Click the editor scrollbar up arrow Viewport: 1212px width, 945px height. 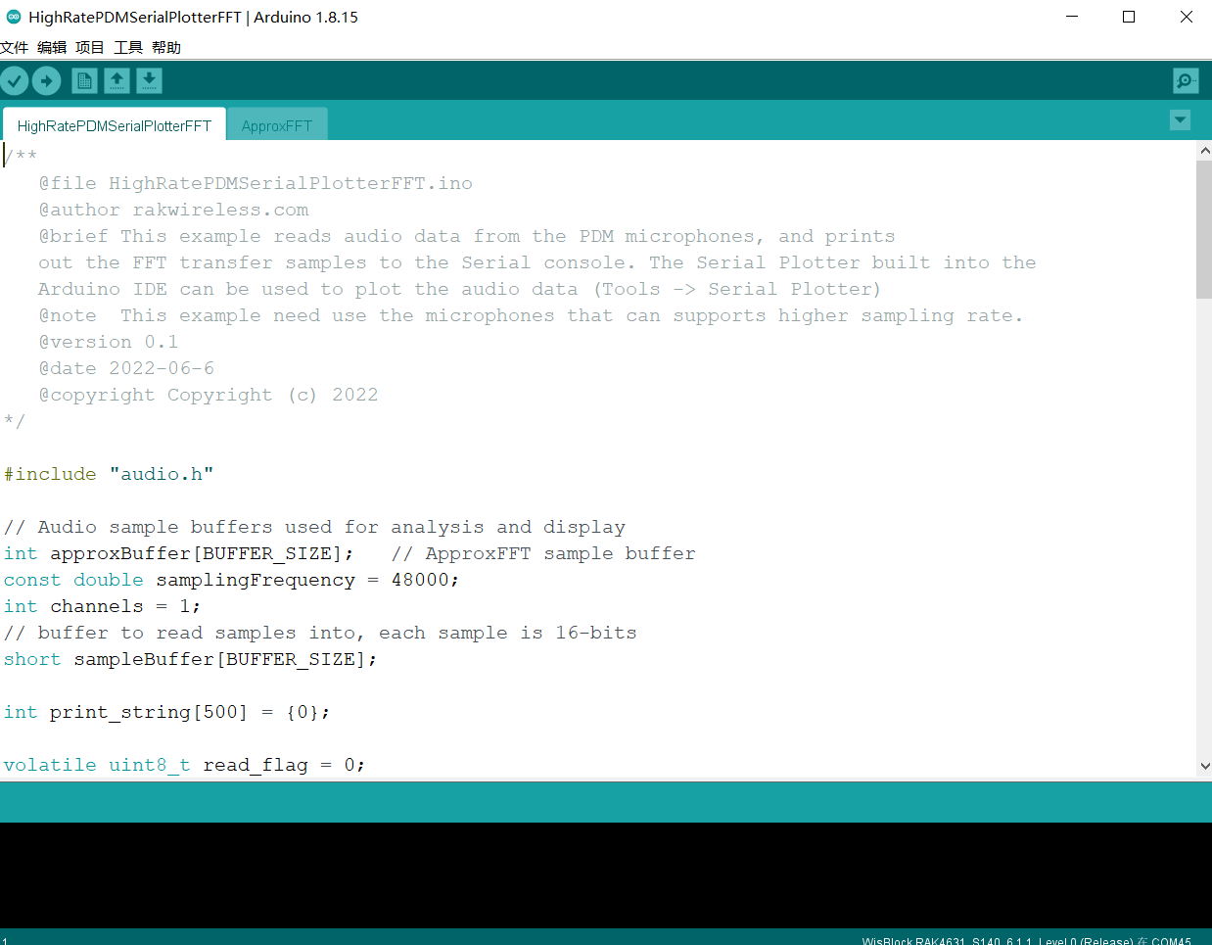1204,151
